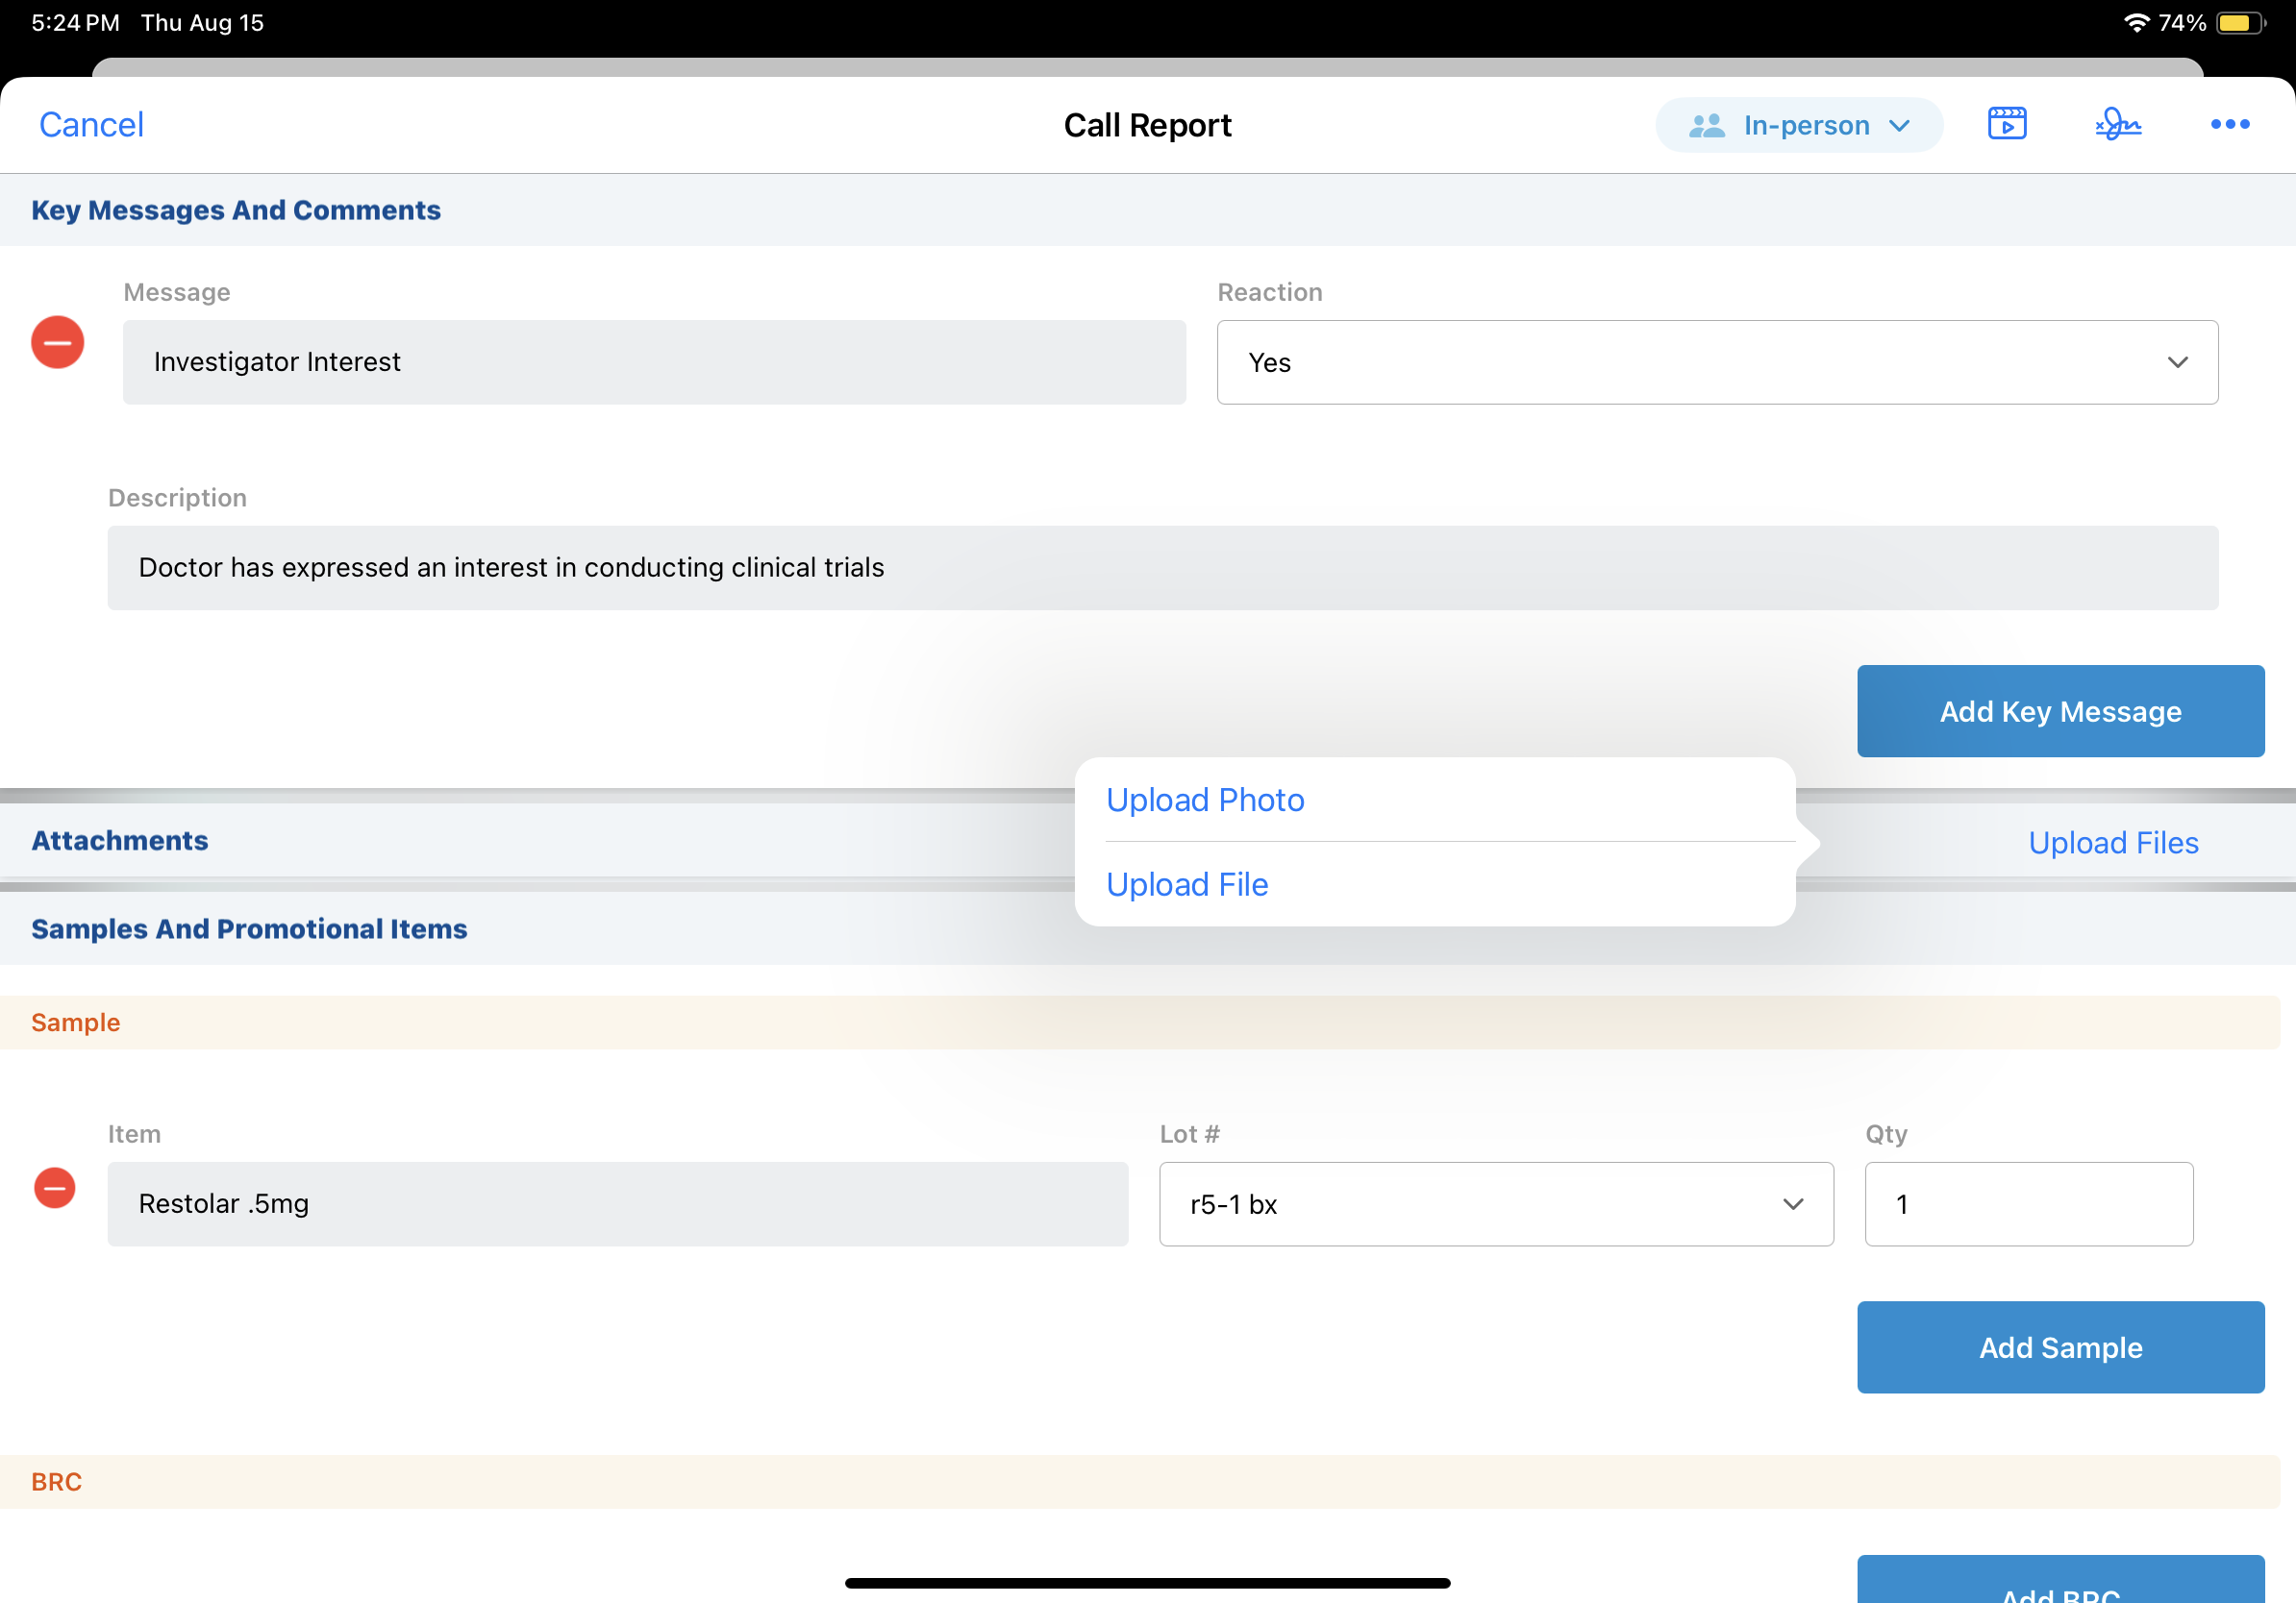Tap the Upload Files link
Screen dimensions: 2296x1603
pyautogui.click(x=2112, y=843)
